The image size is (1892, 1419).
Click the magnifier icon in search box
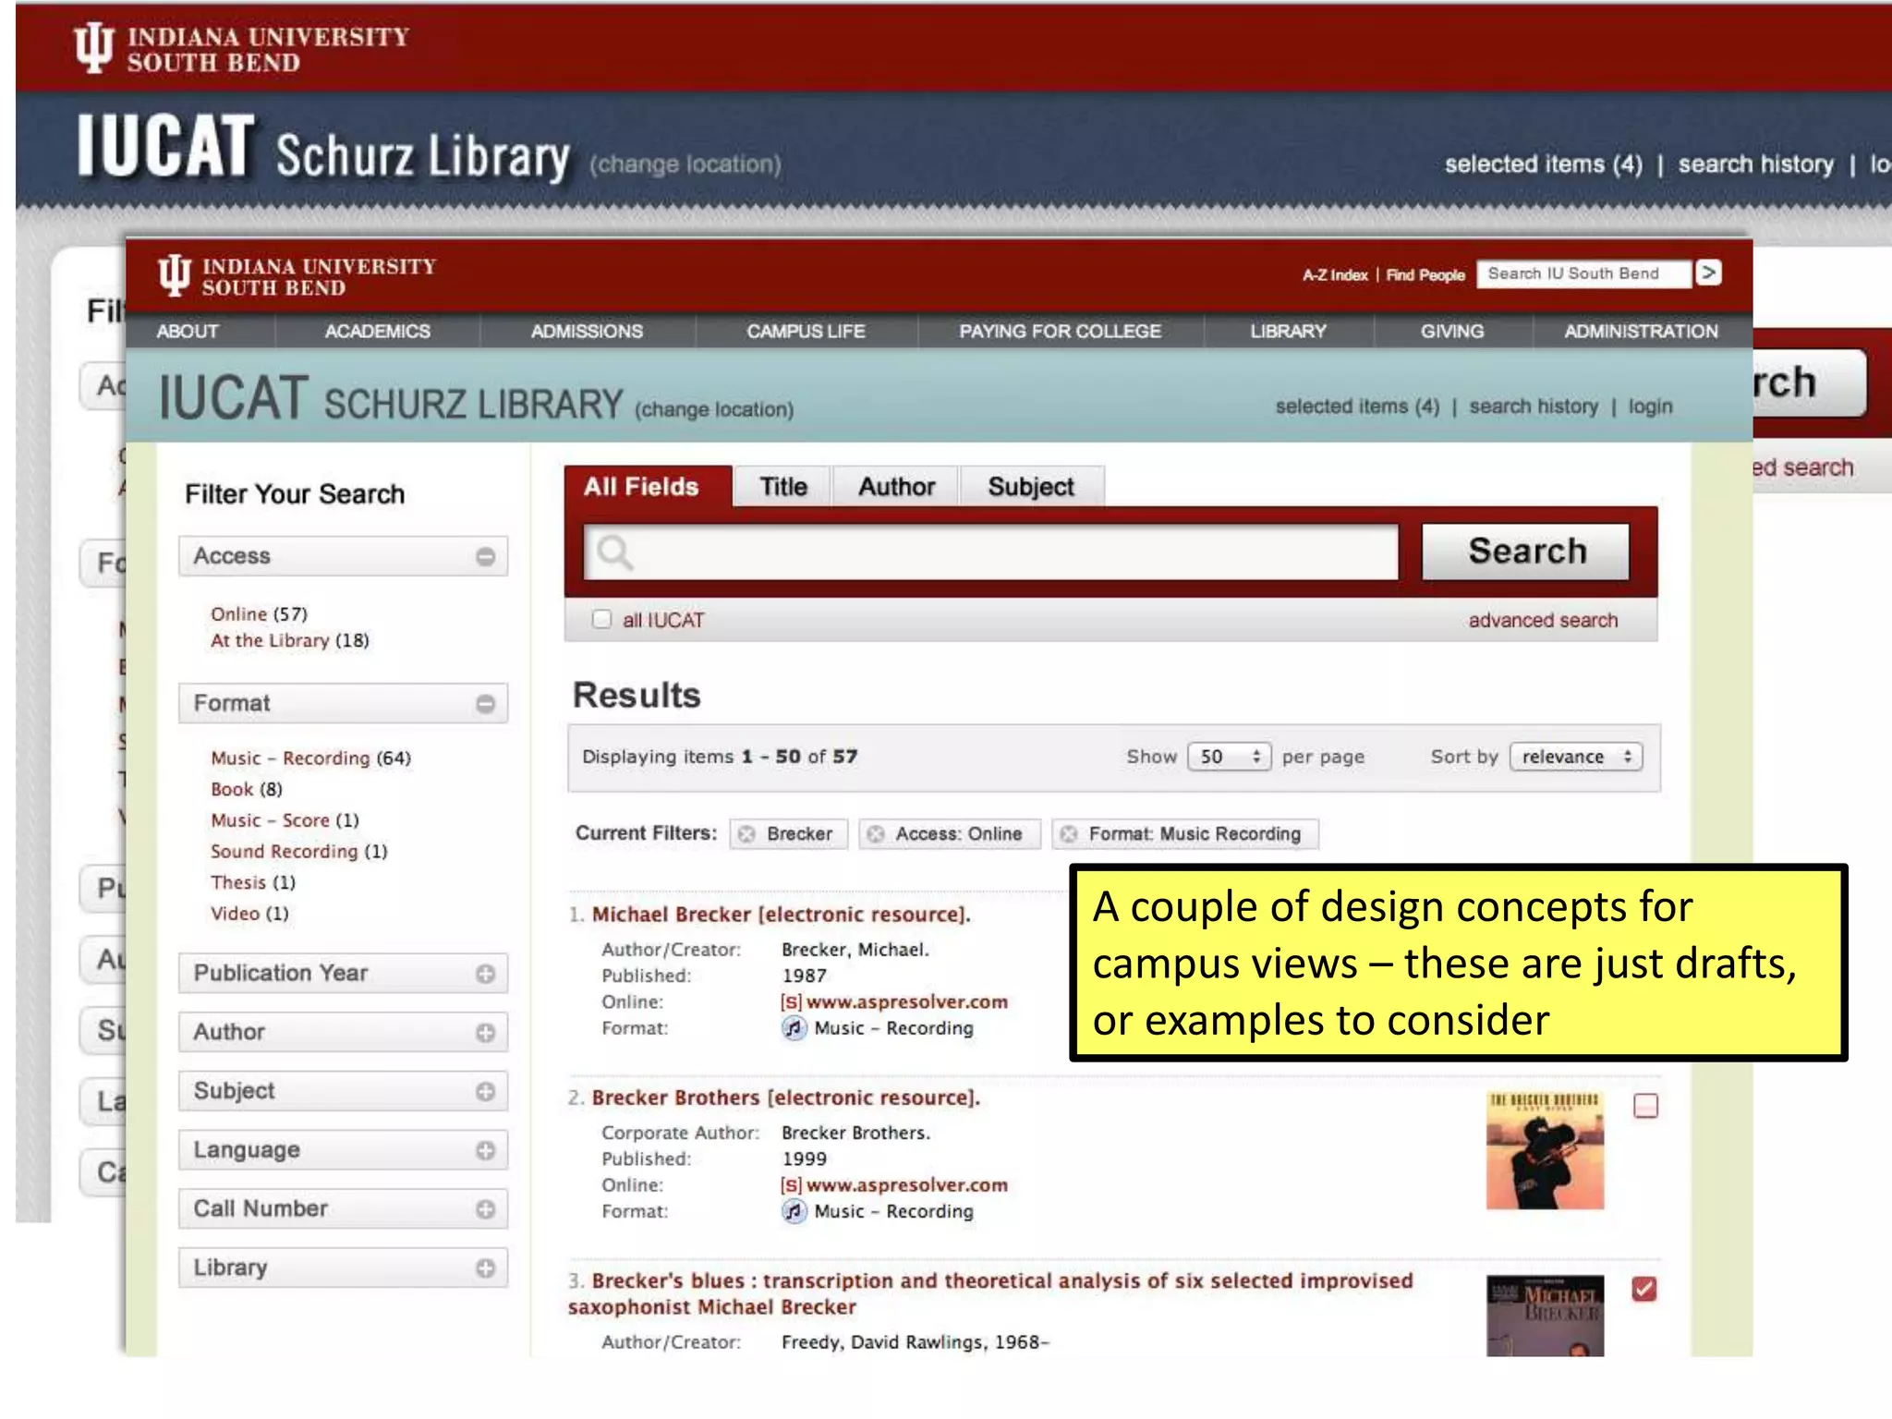click(x=614, y=552)
